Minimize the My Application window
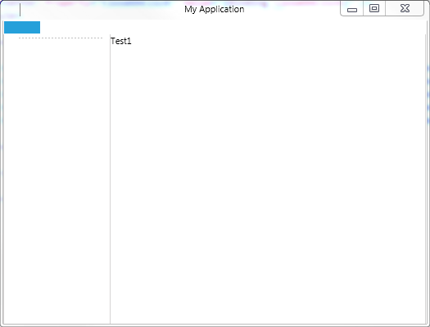 352,9
